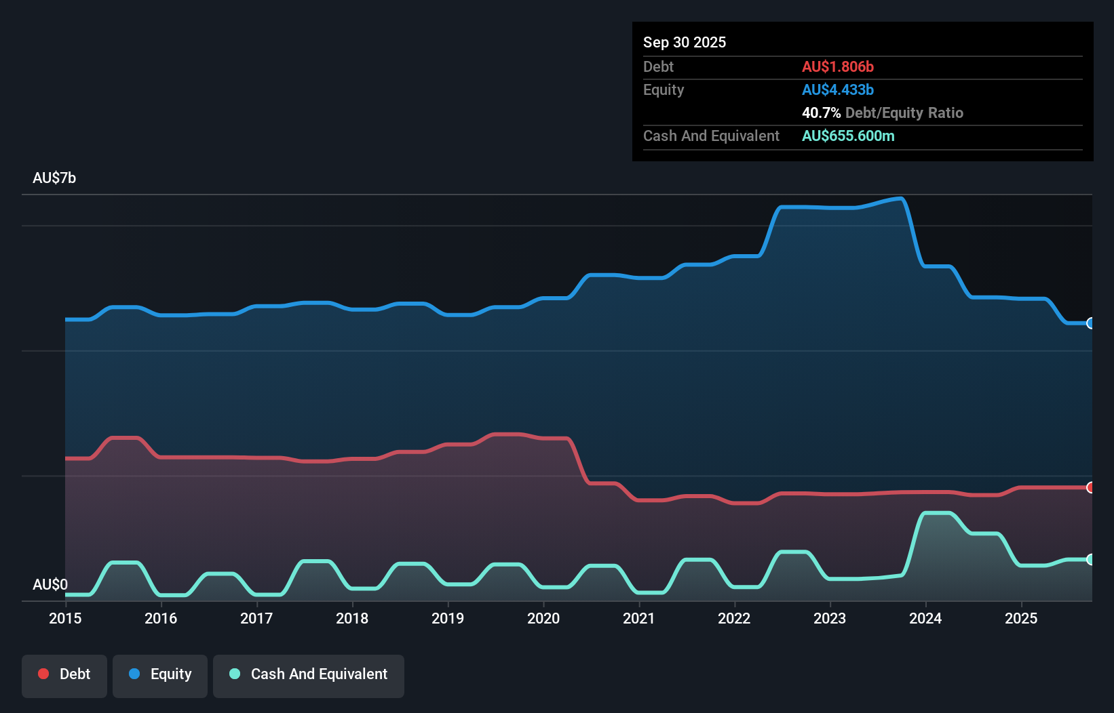Click the AU$7b axis label
The width and height of the screenshot is (1114, 713).
pyautogui.click(x=55, y=178)
